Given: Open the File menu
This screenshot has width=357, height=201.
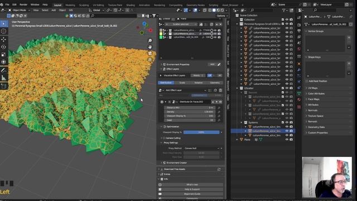Looking at the screenshot, I should (x=7, y=4).
